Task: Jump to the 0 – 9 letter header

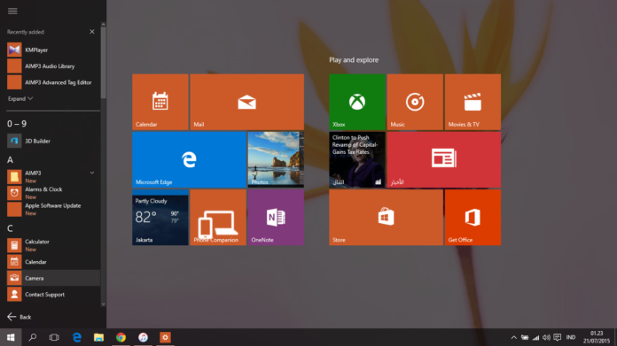Action: pos(17,124)
